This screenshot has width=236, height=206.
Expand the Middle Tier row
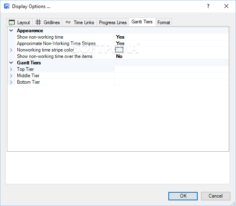[x=11, y=76]
